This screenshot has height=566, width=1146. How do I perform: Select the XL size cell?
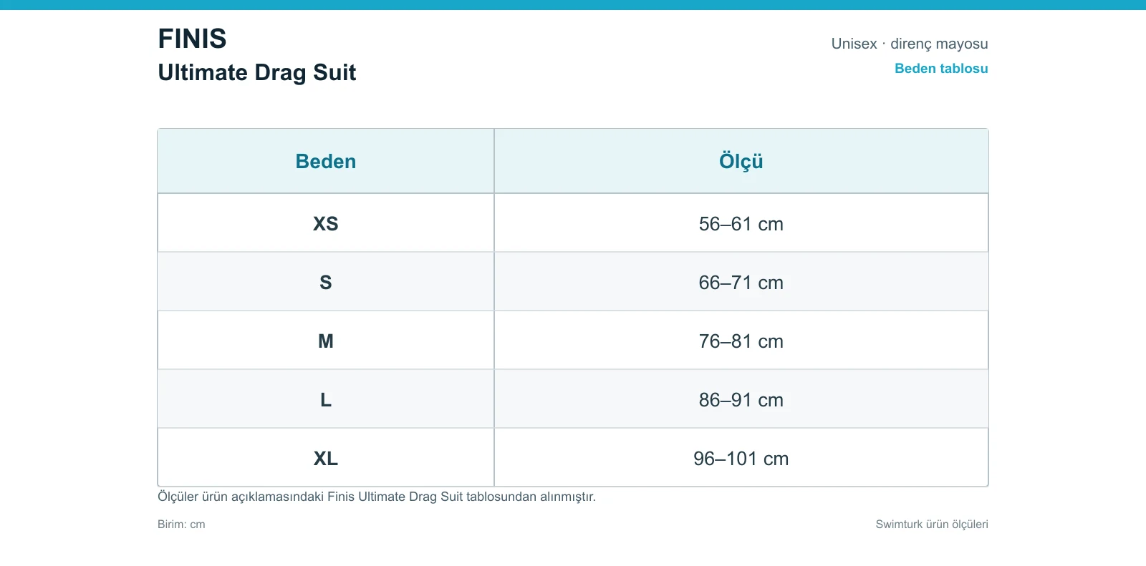[x=326, y=458]
